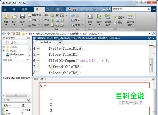
Task: Click the New (新建) script icon
Action: point(6,16)
